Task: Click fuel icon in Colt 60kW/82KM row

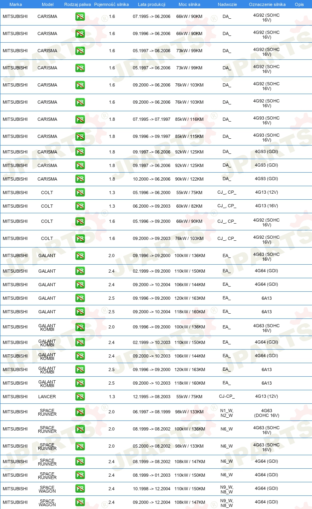Action: coord(80,206)
